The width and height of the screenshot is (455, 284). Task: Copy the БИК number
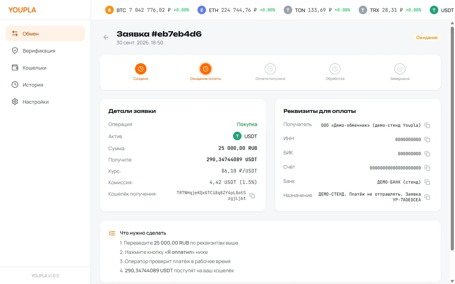click(x=428, y=154)
